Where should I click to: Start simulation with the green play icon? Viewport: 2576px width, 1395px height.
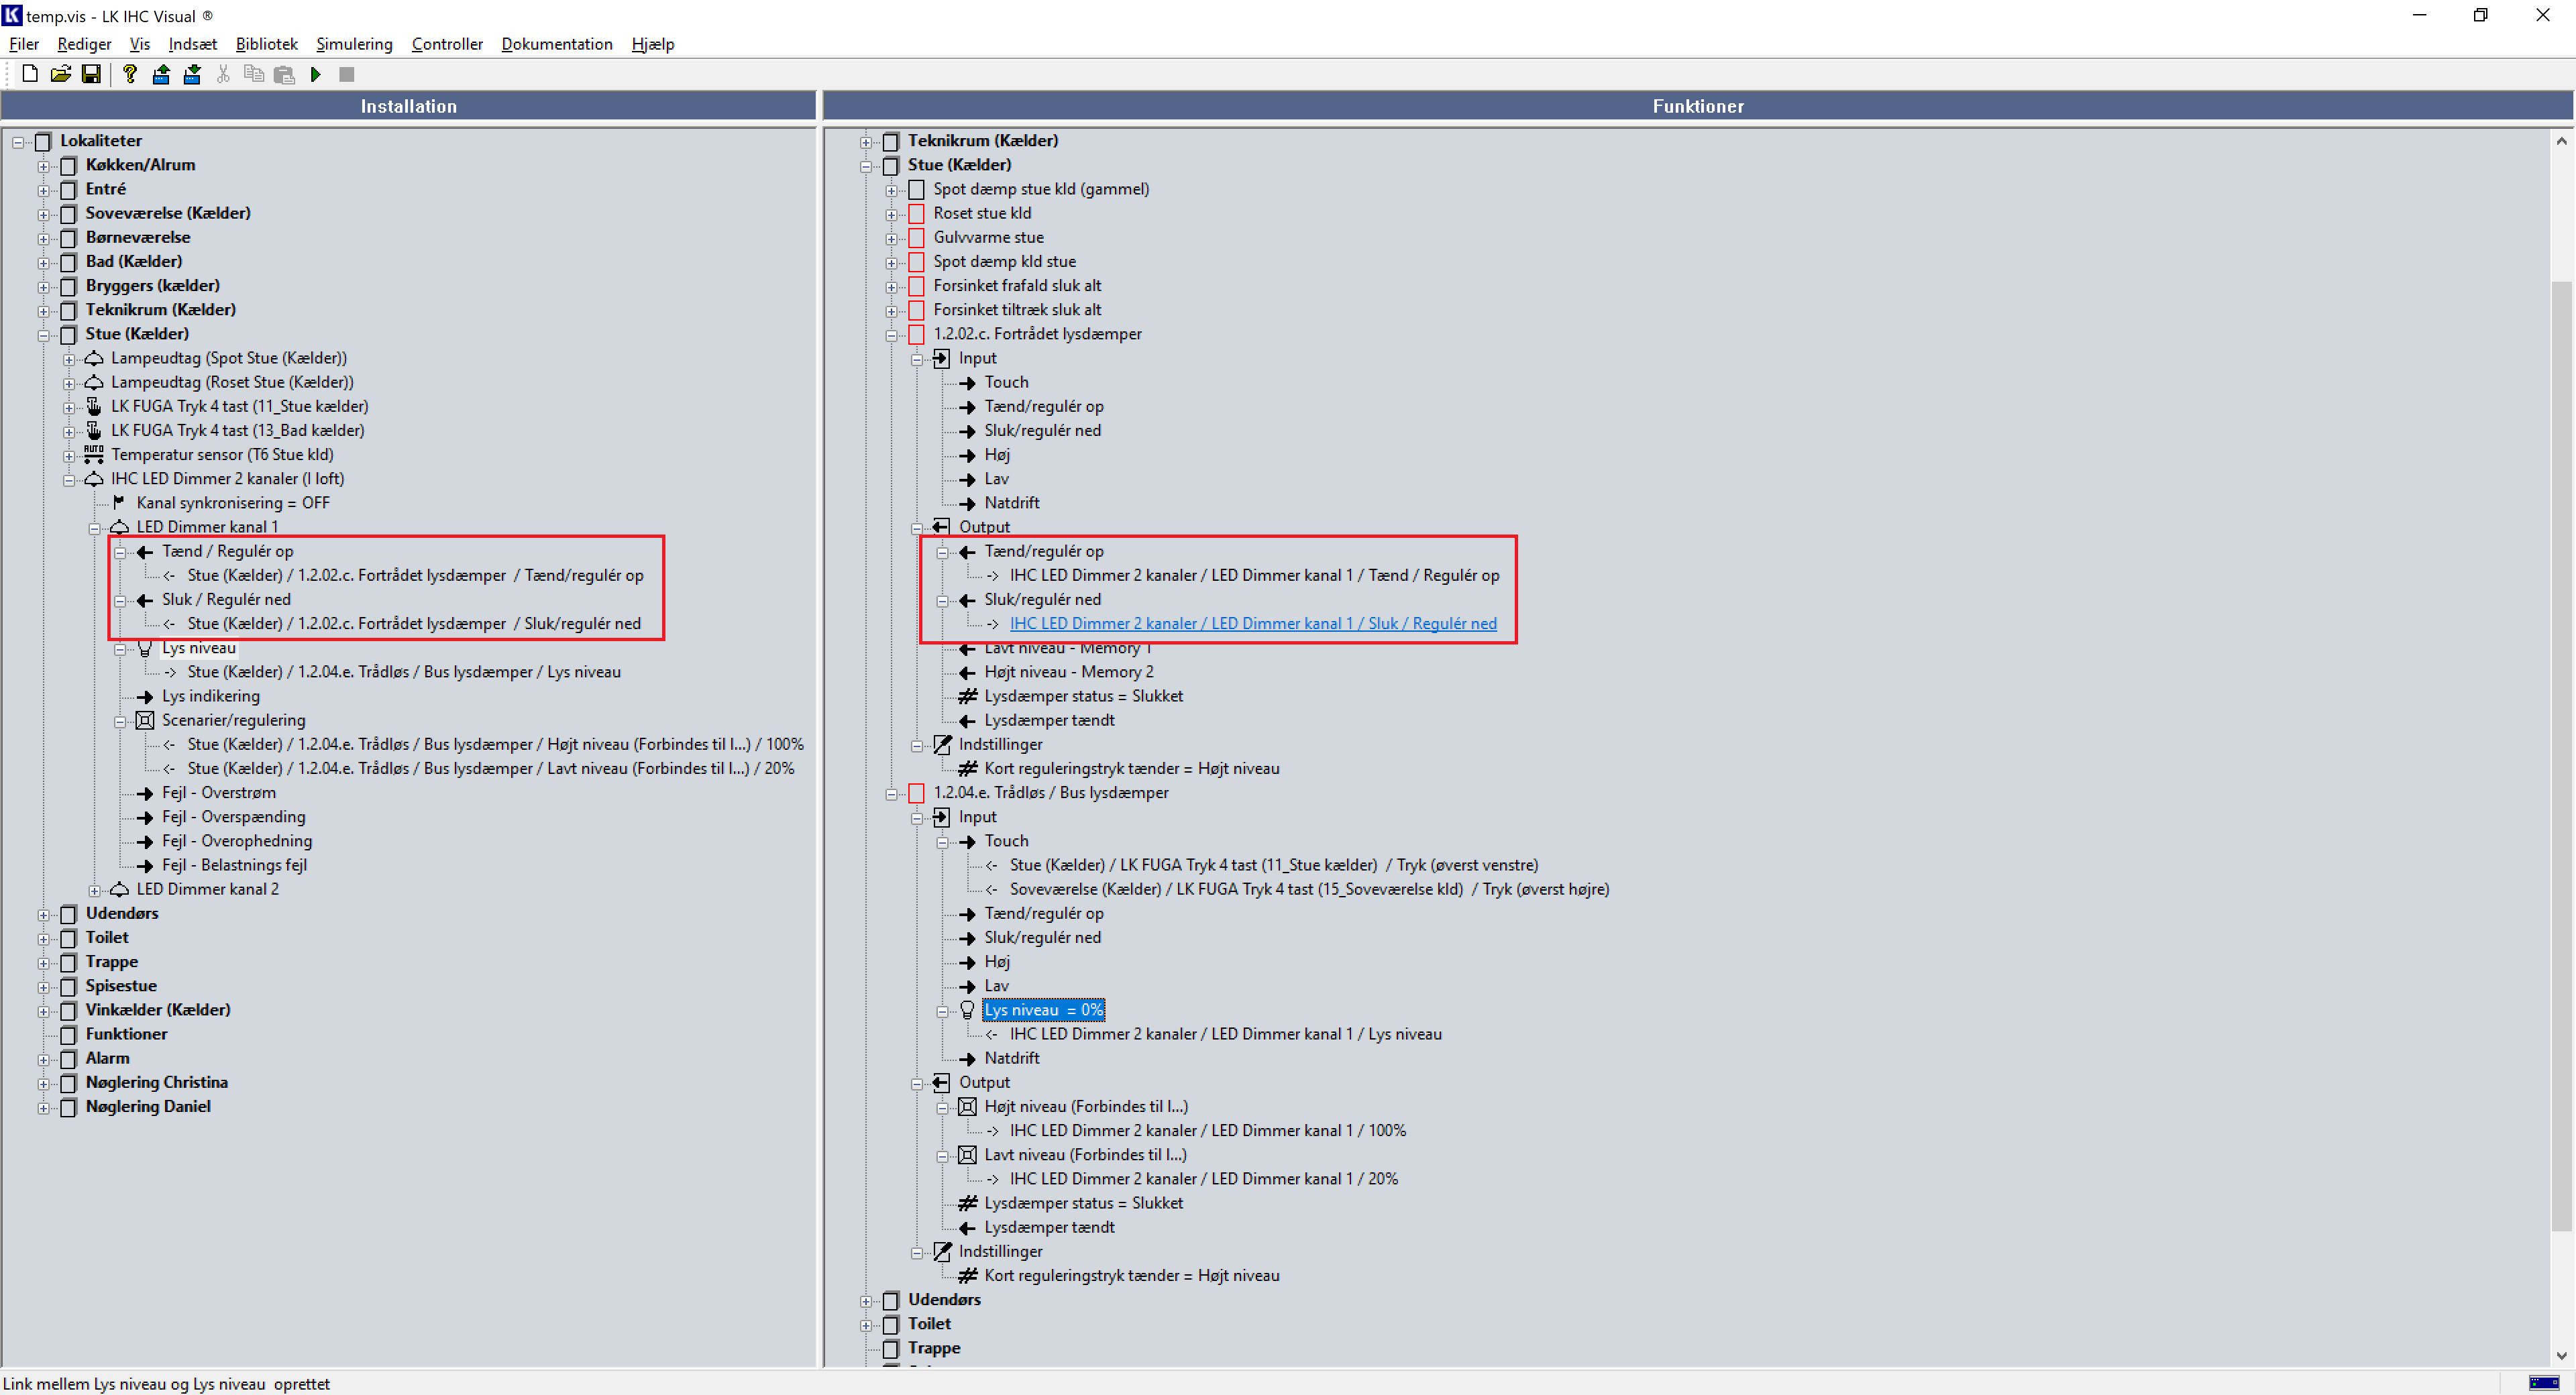click(316, 74)
